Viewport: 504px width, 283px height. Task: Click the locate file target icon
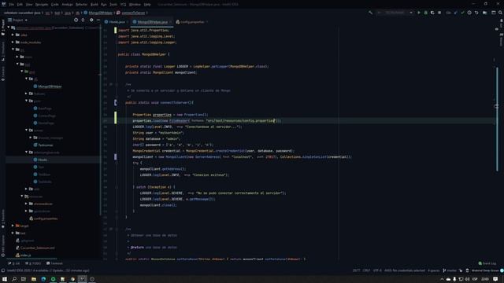pos(76,20)
